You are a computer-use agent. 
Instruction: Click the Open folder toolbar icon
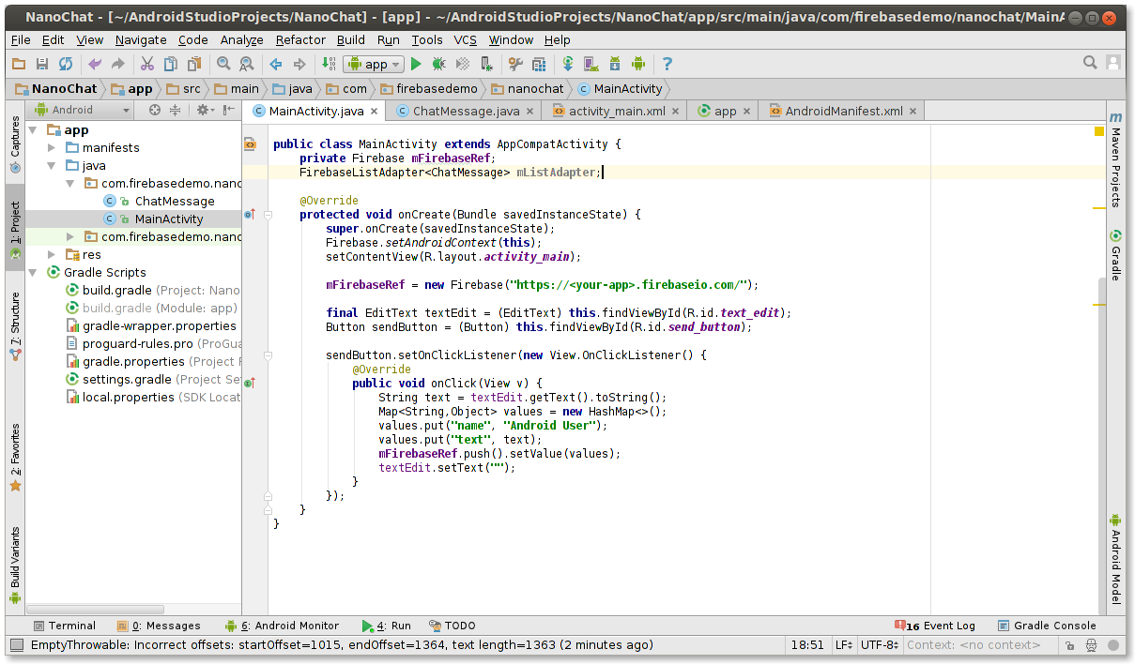click(x=19, y=64)
